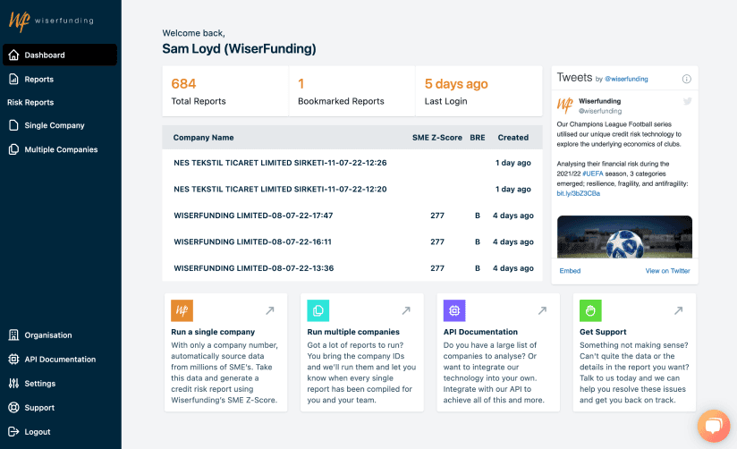Click the BRE column header
The width and height of the screenshot is (737, 449).
coord(477,137)
